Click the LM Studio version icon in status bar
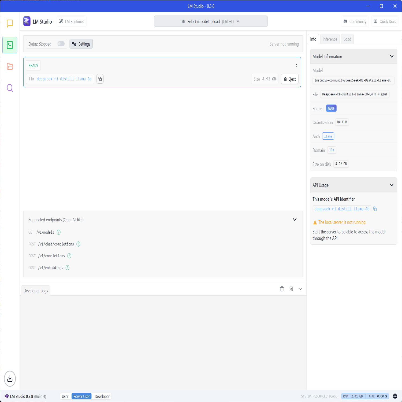Image resolution: width=402 pixels, height=402 pixels. point(7,396)
